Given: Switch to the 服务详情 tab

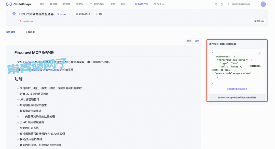Looking at the screenshot, I should pos(10,32).
